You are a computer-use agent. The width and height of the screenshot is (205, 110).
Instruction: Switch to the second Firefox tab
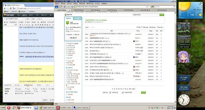(x=79, y=10)
